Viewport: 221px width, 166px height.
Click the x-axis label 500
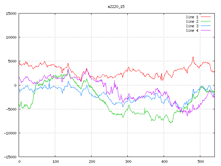pos(201,162)
